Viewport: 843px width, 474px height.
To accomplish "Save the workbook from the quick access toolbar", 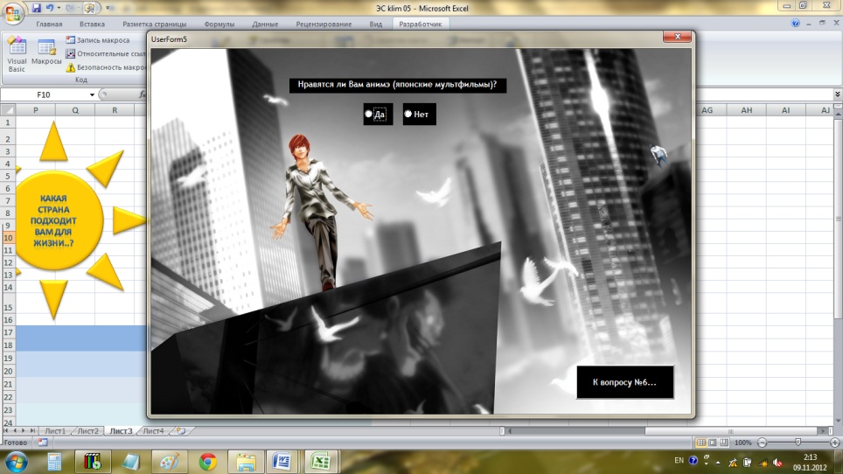I will 36,8.
